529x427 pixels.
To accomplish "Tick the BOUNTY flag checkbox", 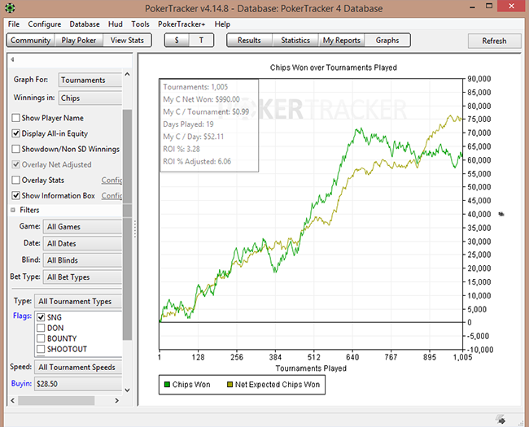I will [41, 338].
